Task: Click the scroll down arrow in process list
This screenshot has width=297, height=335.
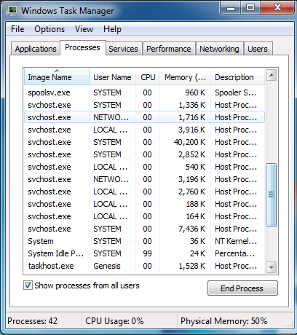Action: click(272, 267)
